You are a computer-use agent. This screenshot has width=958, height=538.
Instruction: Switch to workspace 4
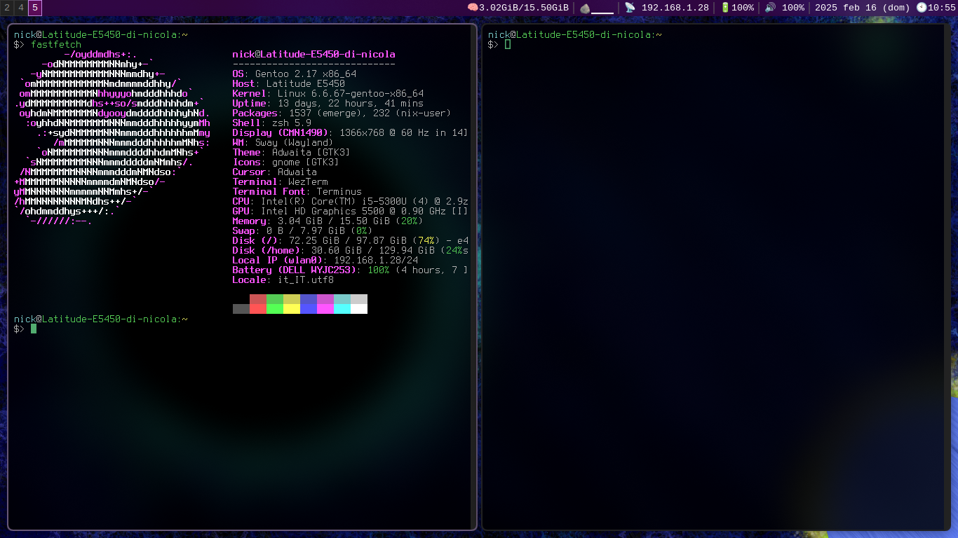(21, 8)
